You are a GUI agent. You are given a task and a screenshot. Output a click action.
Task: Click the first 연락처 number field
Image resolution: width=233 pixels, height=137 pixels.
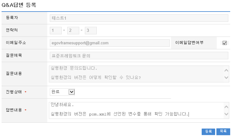click(x=56, y=31)
